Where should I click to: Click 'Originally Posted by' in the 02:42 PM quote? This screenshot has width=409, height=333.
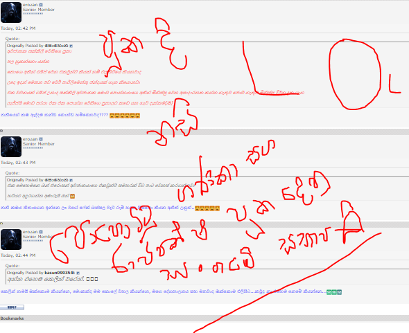tap(25, 46)
